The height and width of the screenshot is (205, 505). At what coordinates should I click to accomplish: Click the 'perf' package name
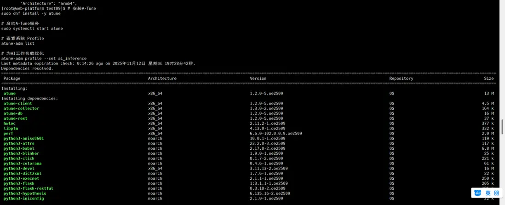[8, 133]
